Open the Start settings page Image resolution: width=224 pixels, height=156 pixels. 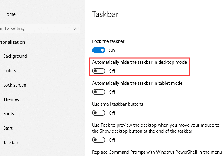8,128
